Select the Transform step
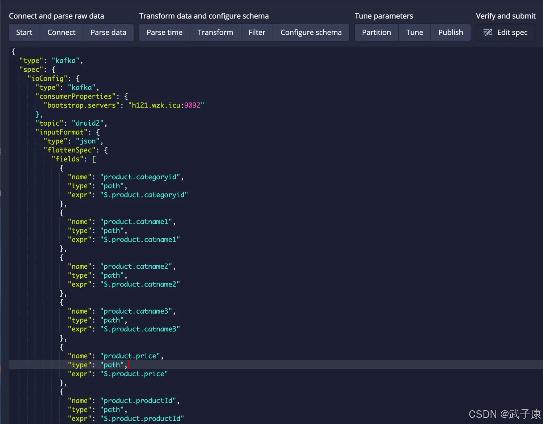This screenshot has height=424, width=543. coord(215,33)
